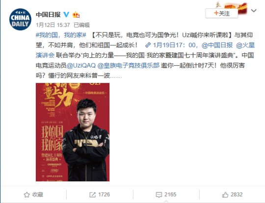The height and width of the screenshot is (203, 265).
Task: Click the link chain icon before 1月19日
Action: 148,45
